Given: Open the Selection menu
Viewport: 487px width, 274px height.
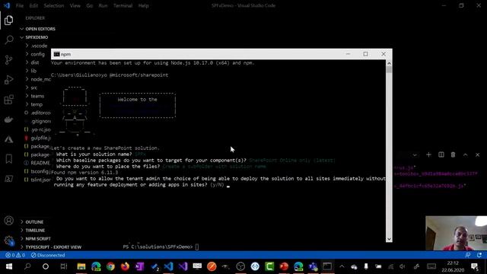Looking at the screenshot, I should [x=54, y=5].
